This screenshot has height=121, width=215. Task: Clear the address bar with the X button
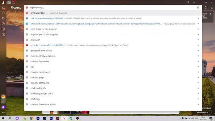pos(198,7)
